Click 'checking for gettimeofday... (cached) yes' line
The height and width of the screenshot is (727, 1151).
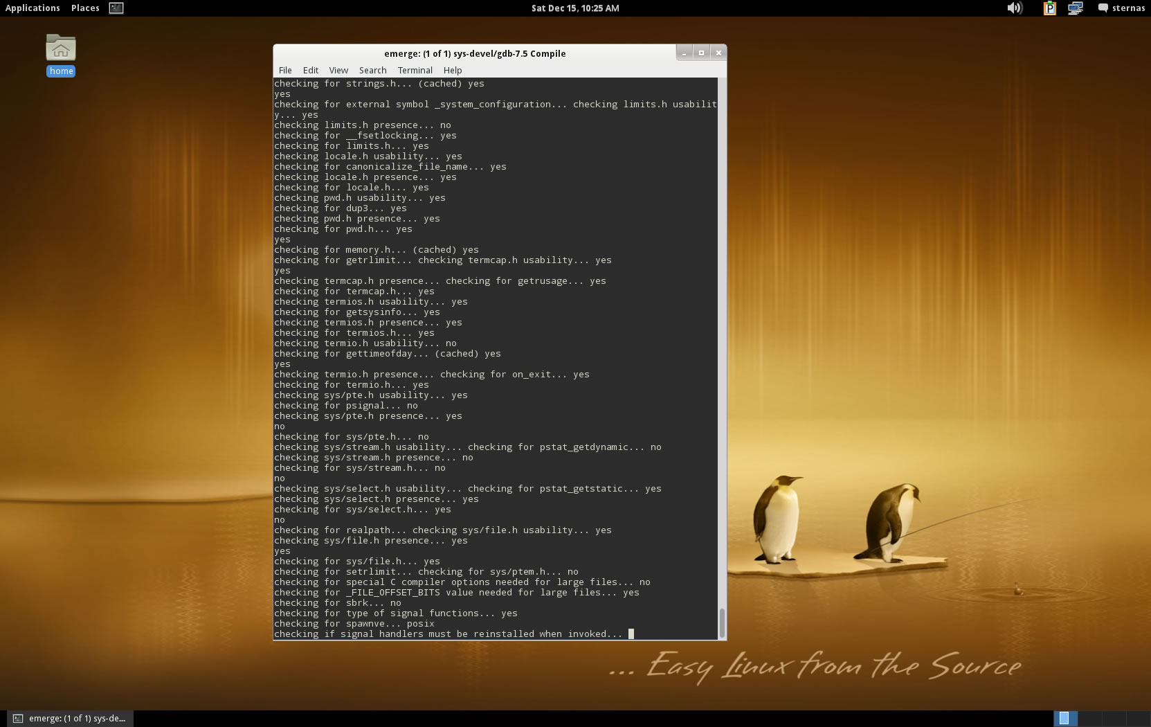[x=388, y=353]
